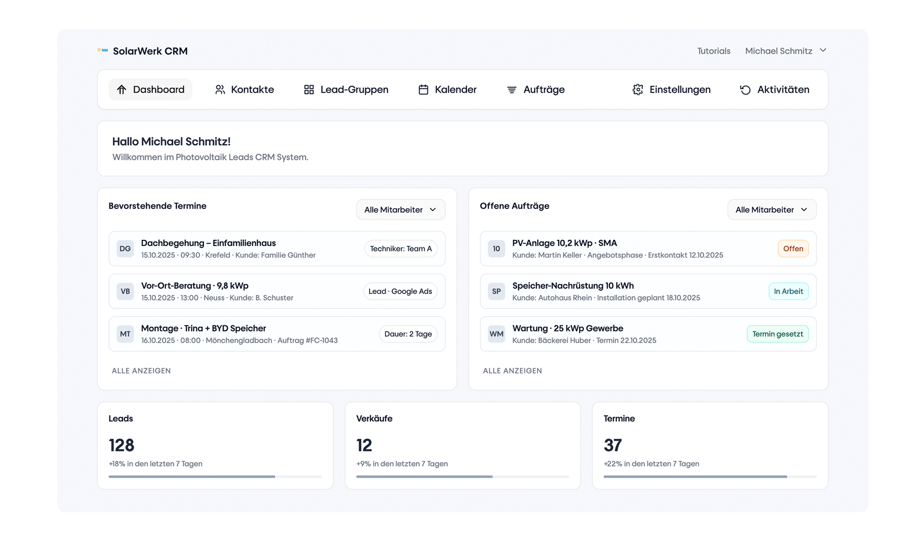The width and height of the screenshot is (921, 544).
Task: Click the Lead-Gruppen grid icon
Action: [309, 89]
